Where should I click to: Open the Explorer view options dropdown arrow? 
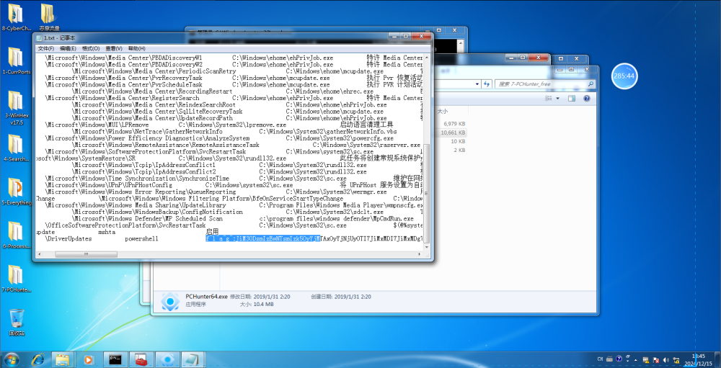point(558,99)
